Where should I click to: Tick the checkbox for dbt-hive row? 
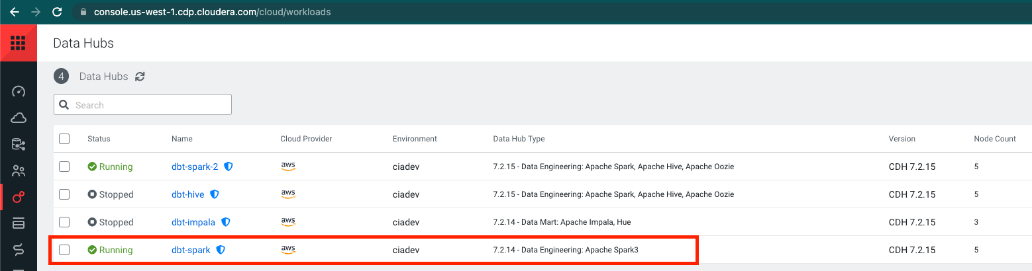click(x=64, y=194)
